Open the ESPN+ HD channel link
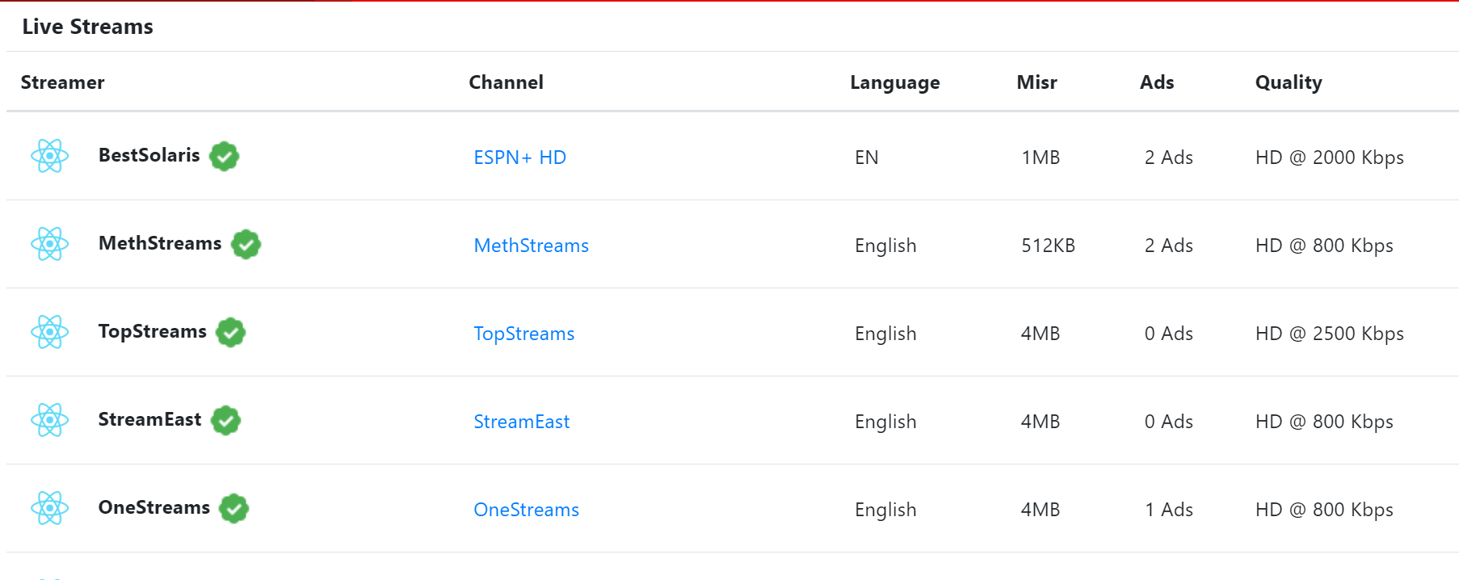This screenshot has height=580, width=1459. point(519,158)
